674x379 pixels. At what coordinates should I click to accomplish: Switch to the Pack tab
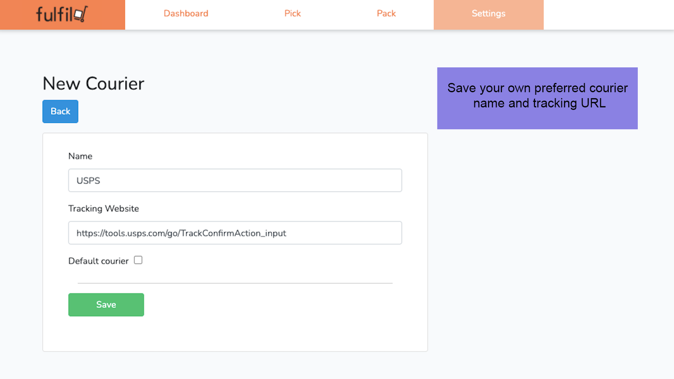tap(386, 14)
